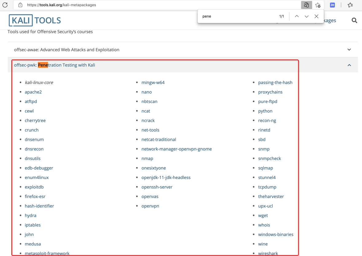
Task: Collapse the offsec-pwk section chevron
Action: point(349,65)
